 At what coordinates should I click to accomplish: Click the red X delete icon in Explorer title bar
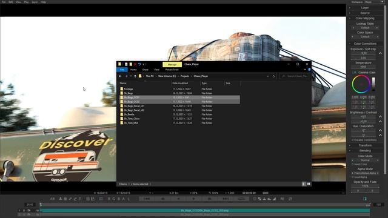point(135,64)
